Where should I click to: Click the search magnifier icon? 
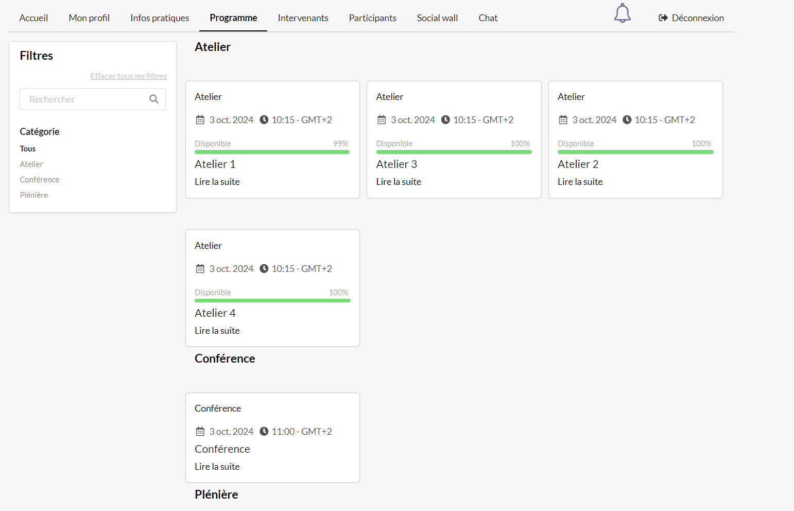pyautogui.click(x=153, y=99)
